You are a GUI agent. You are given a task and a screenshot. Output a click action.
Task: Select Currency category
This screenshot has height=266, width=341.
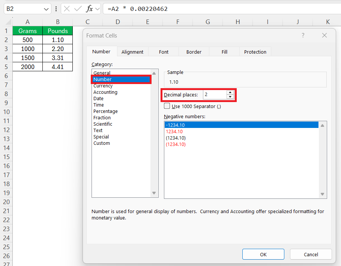click(121, 86)
